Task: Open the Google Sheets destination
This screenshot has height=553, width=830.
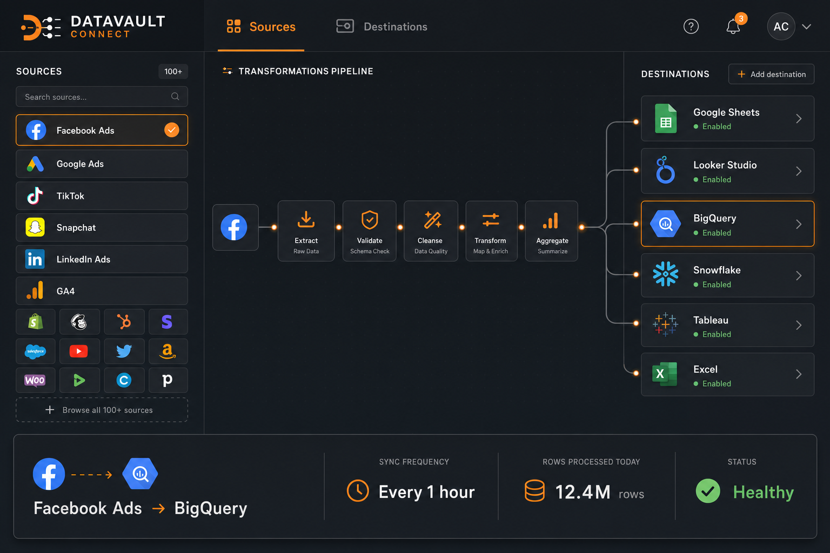Action: [727, 118]
